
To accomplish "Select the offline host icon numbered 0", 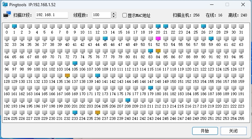I will tap(7, 26).
